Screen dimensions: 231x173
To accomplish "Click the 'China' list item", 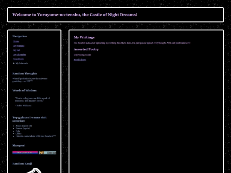I will click(x=18, y=134).
